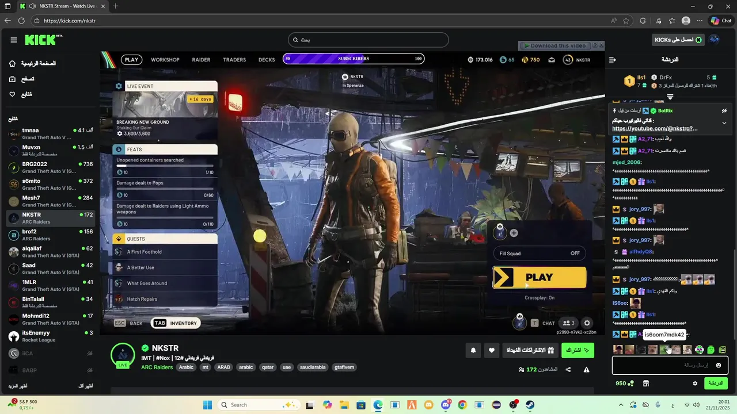
Task: Open the browse sidebar item
Action: pos(22,79)
